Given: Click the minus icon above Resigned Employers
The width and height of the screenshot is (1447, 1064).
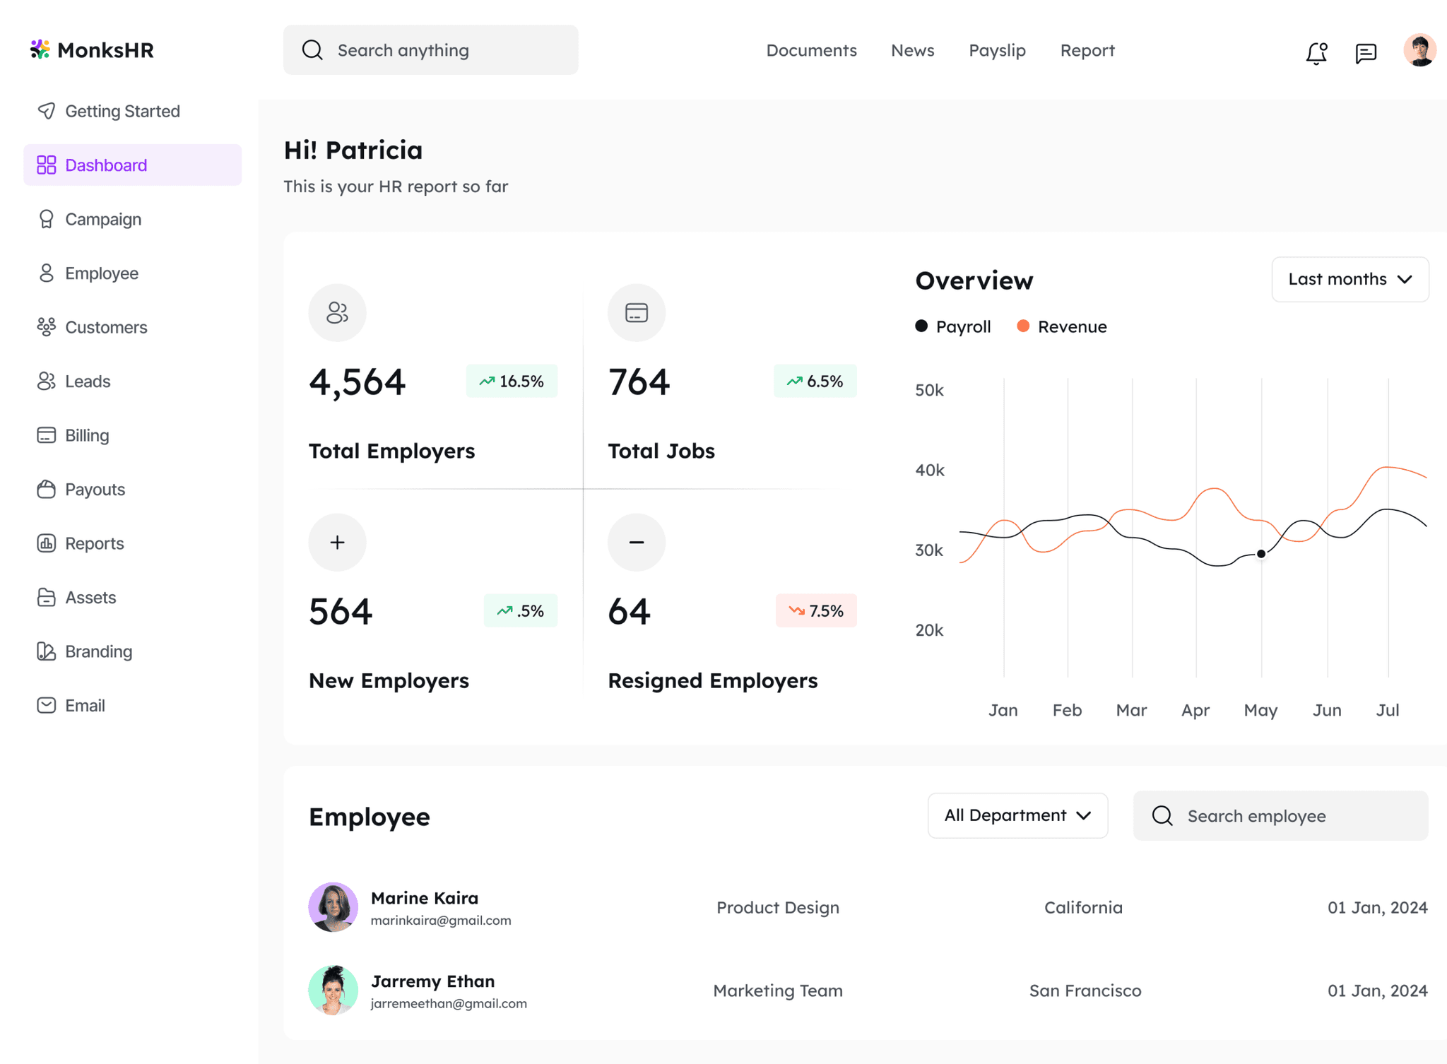Looking at the screenshot, I should [x=637, y=542].
